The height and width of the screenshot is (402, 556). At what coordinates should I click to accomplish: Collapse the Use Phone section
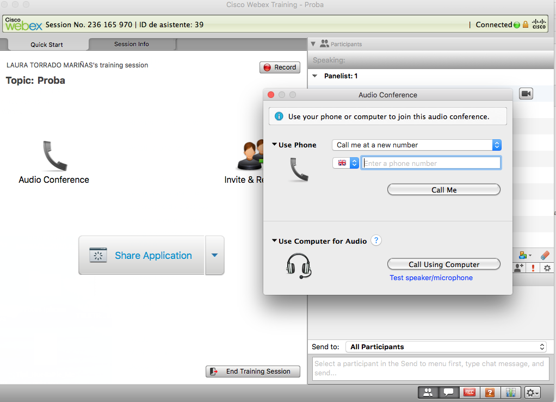pyautogui.click(x=275, y=145)
